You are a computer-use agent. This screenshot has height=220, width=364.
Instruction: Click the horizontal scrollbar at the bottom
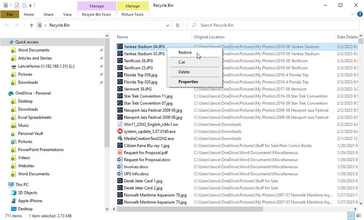[190, 209]
